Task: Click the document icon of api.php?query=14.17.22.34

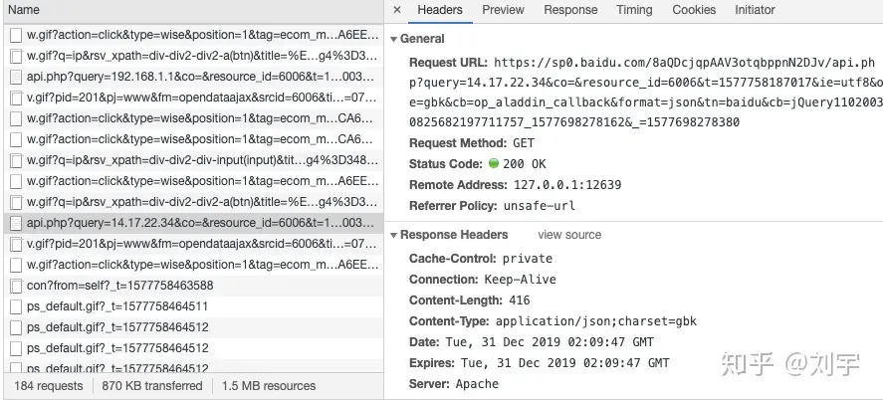Action: pyautogui.click(x=16, y=223)
